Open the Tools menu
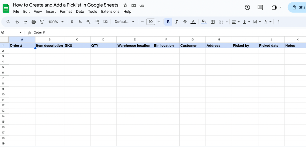This screenshot has width=306, height=147. coord(92,12)
